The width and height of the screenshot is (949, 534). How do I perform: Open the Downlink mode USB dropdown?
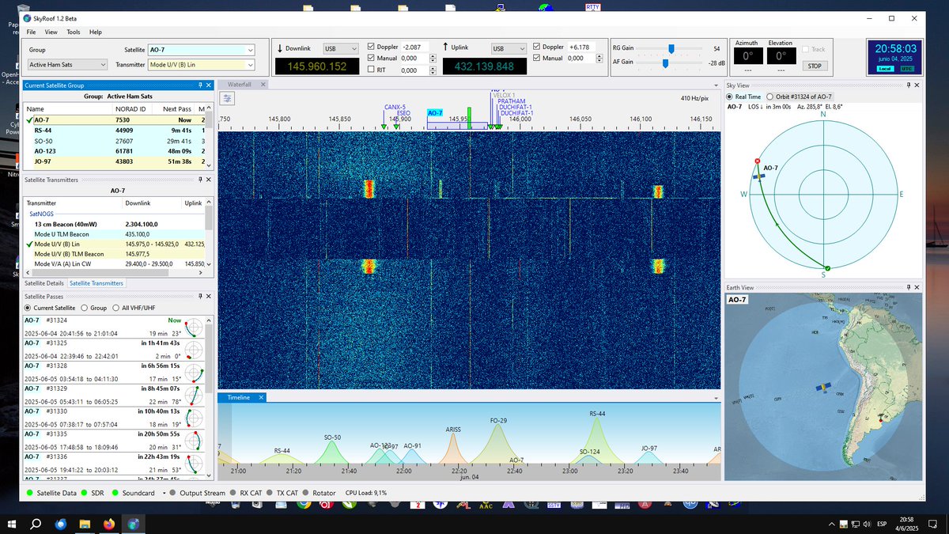coord(340,47)
